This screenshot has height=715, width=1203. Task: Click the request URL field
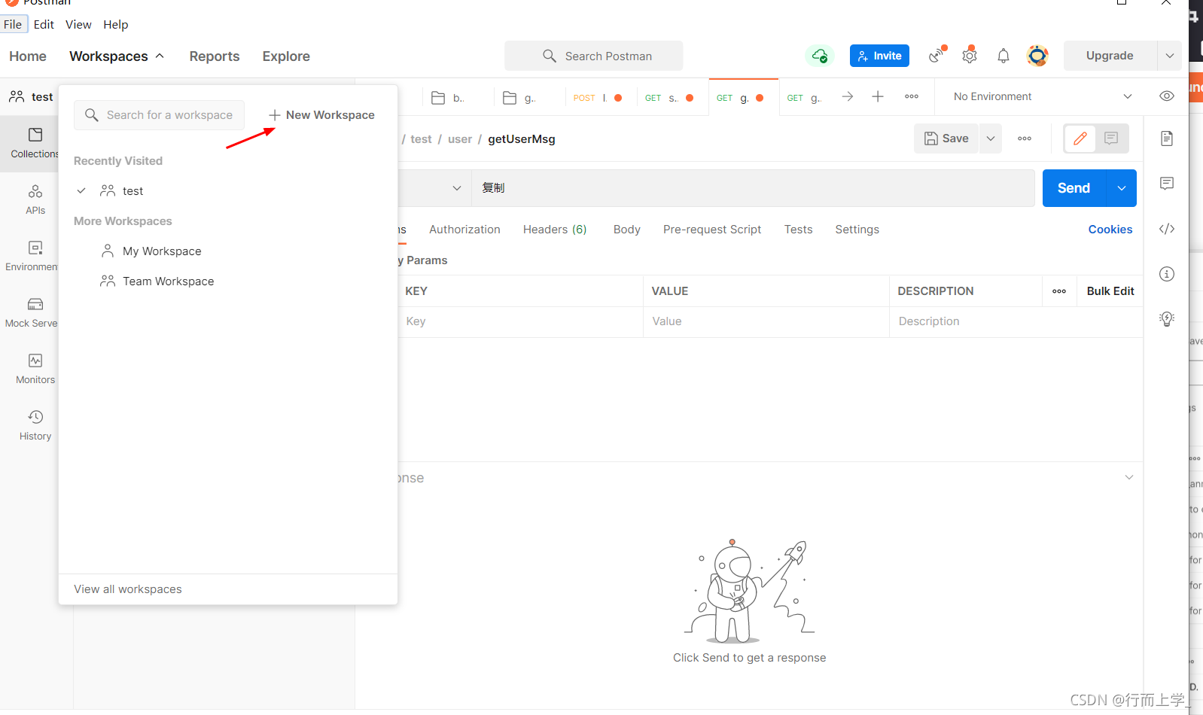[x=753, y=188]
